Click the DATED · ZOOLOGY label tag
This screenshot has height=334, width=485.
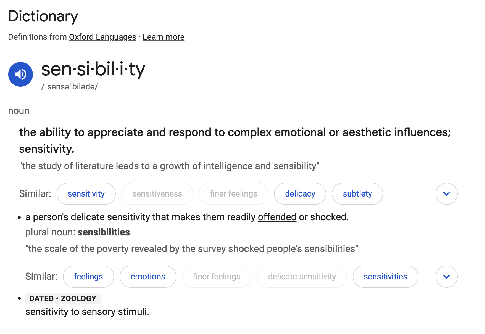coord(63,299)
